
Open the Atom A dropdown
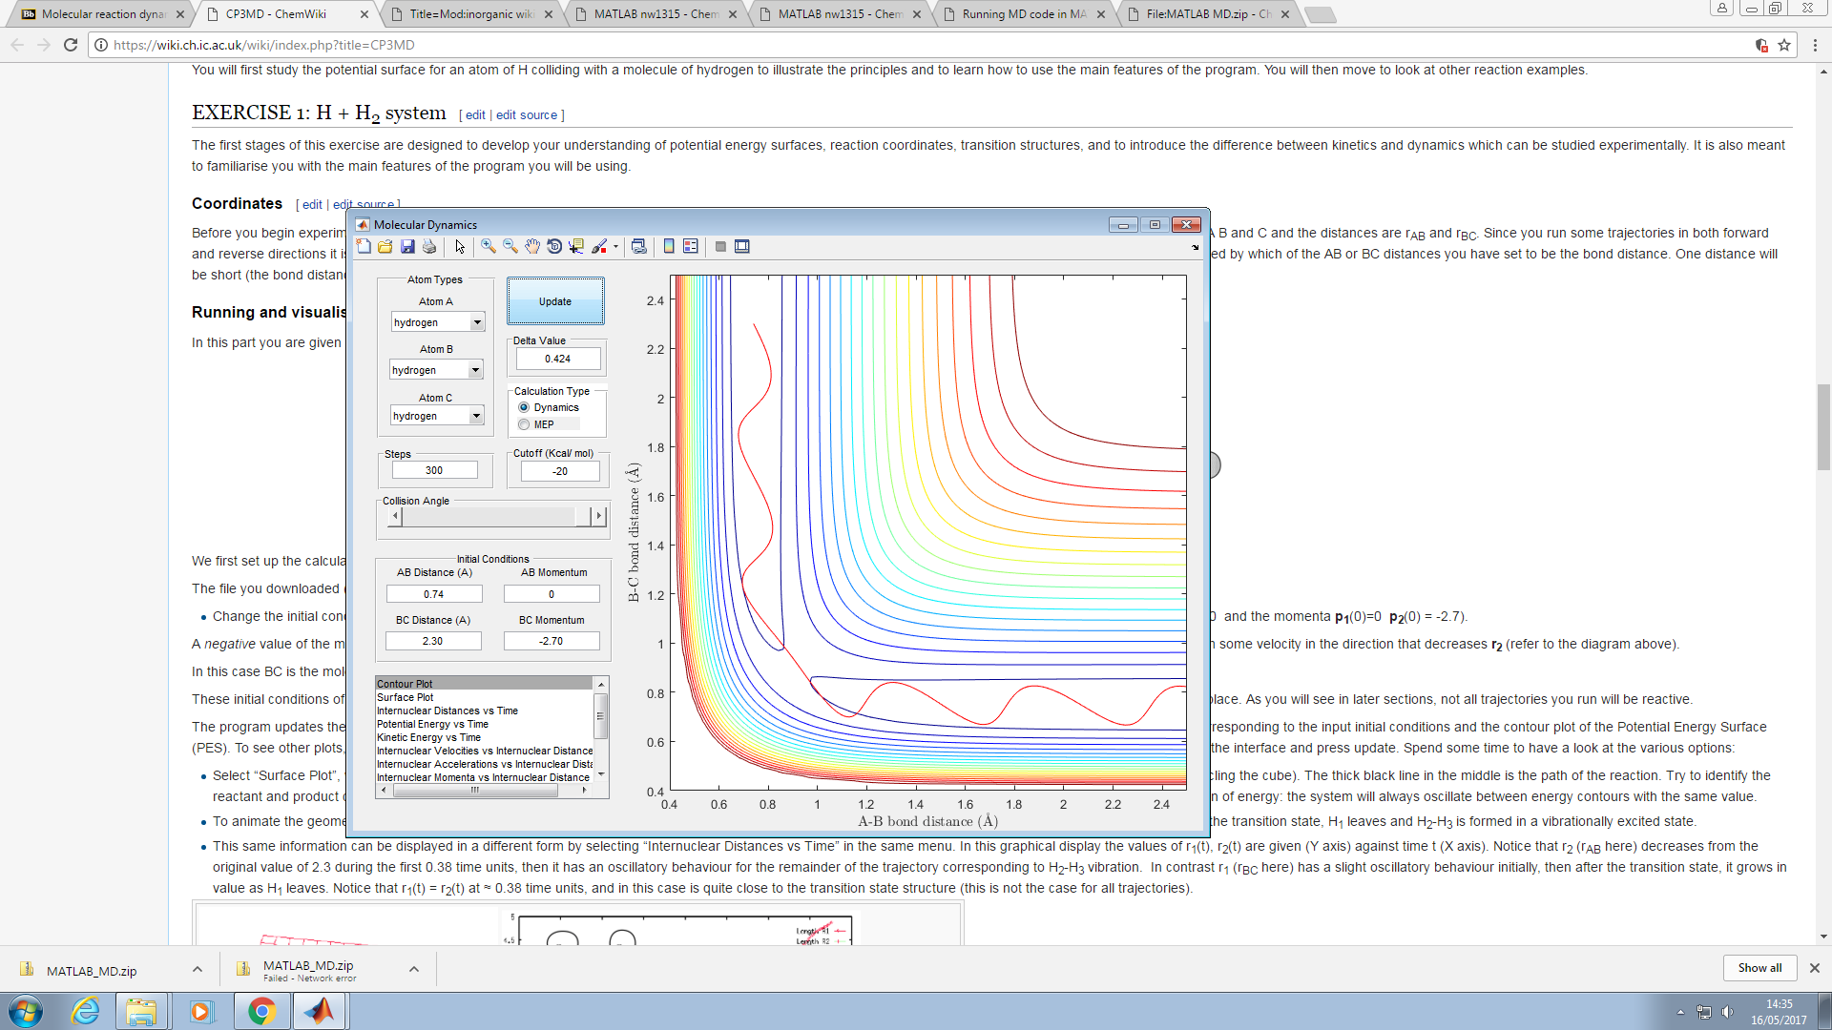click(477, 322)
